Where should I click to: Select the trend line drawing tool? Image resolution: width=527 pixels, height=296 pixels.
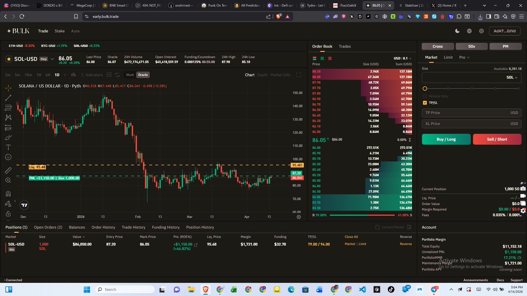click(8, 97)
